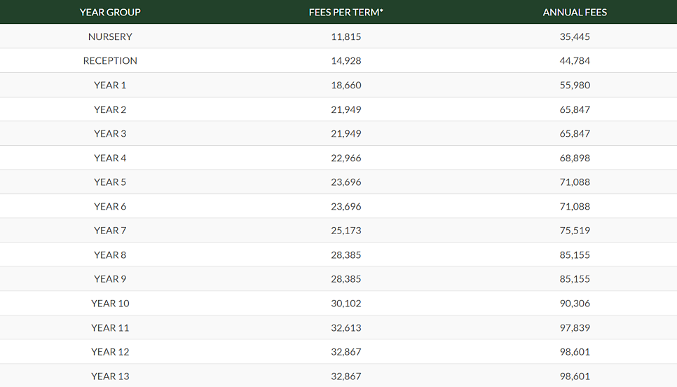Click the YEAR 1 row label
The height and width of the screenshot is (387, 677).
[110, 85]
